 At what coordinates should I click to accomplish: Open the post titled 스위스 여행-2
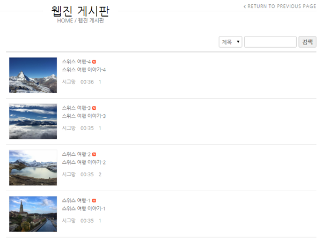point(76,154)
